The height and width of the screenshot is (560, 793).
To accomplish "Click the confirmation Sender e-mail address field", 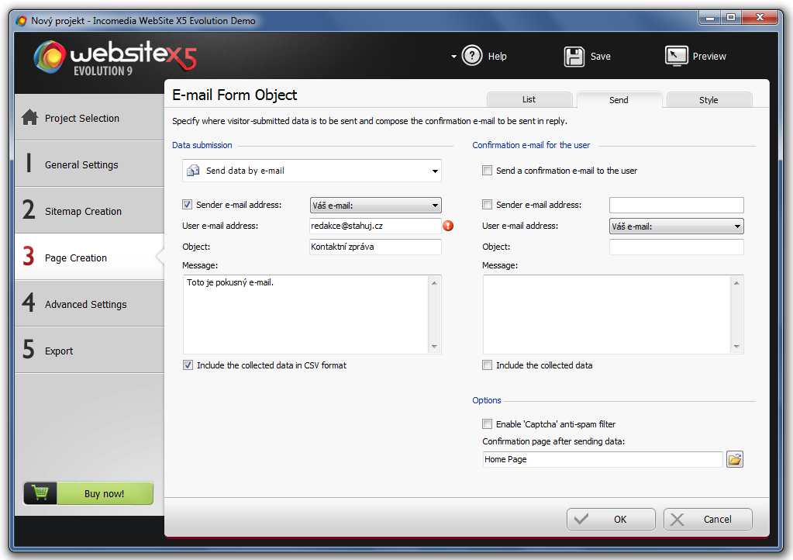I will pos(676,205).
